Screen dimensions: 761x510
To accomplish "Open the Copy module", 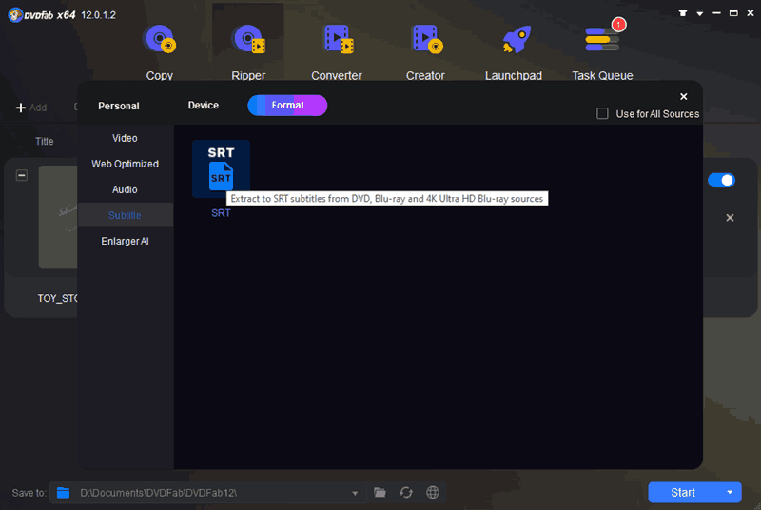I will [160, 52].
